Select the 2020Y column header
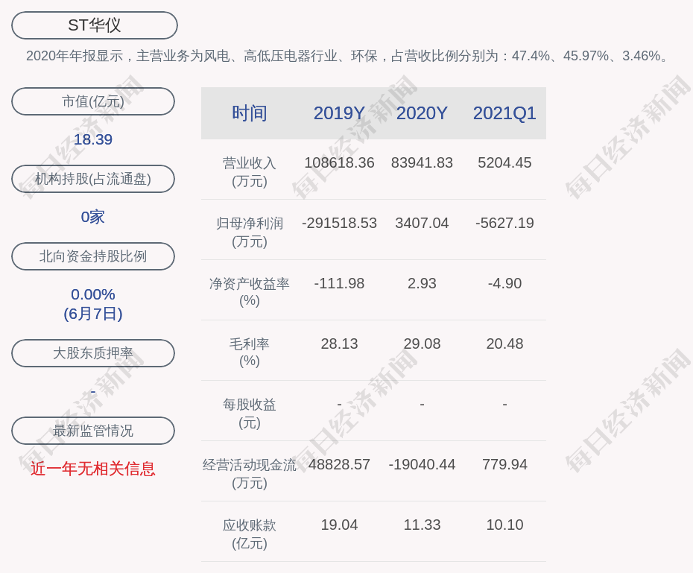This screenshot has height=573, width=693. tap(422, 113)
